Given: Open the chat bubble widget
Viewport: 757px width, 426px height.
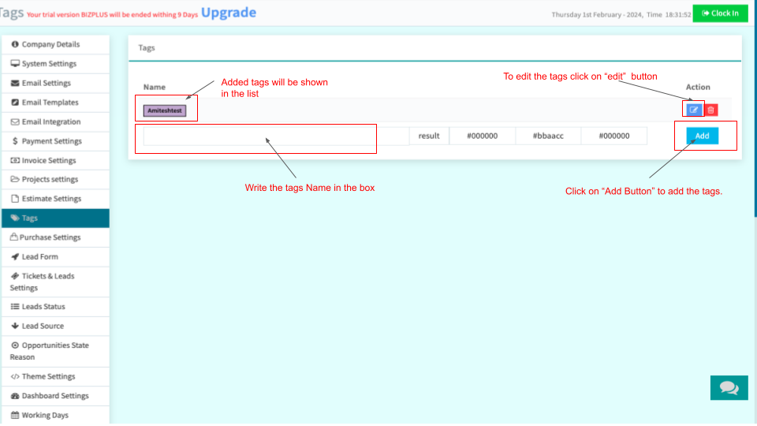Looking at the screenshot, I should pos(729,387).
